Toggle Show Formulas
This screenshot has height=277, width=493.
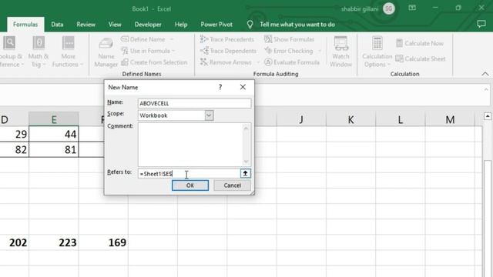[x=290, y=39]
